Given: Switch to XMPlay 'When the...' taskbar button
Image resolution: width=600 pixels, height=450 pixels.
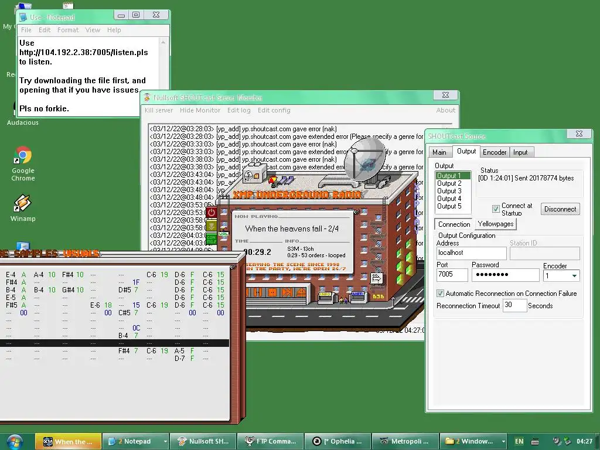Looking at the screenshot, I should (69, 441).
